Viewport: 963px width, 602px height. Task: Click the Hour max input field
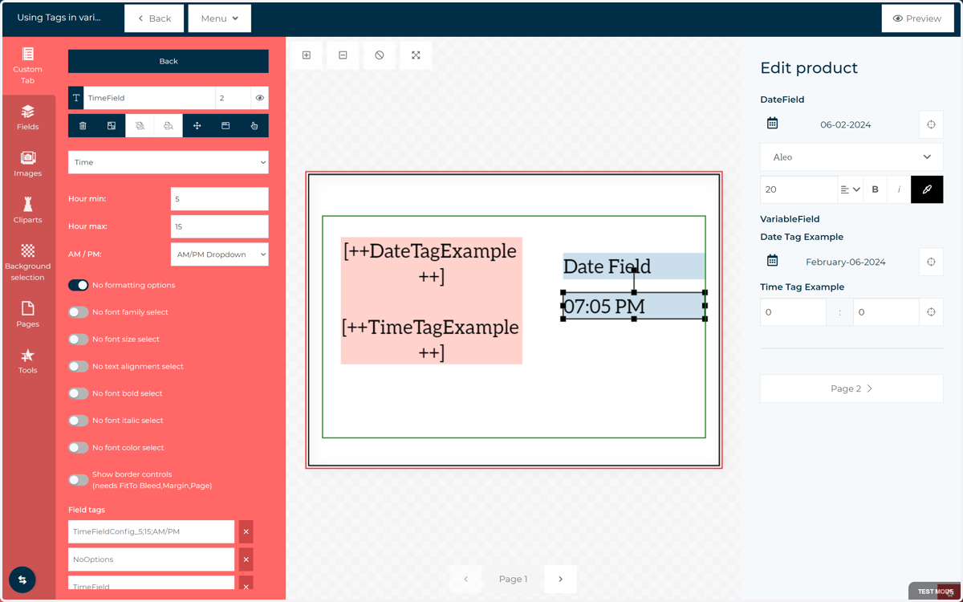click(x=220, y=226)
